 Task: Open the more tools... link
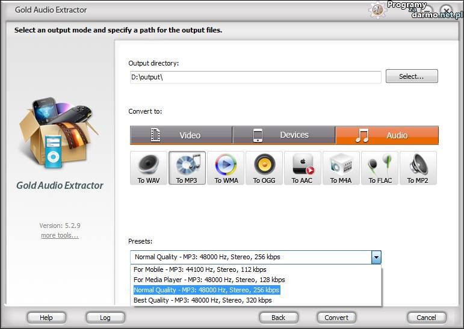coord(60,235)
